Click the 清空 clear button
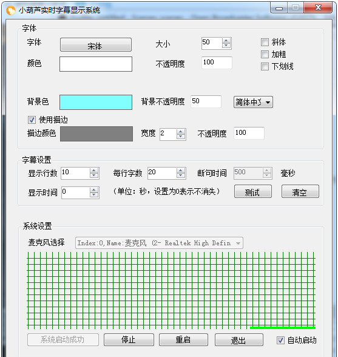 300,191
